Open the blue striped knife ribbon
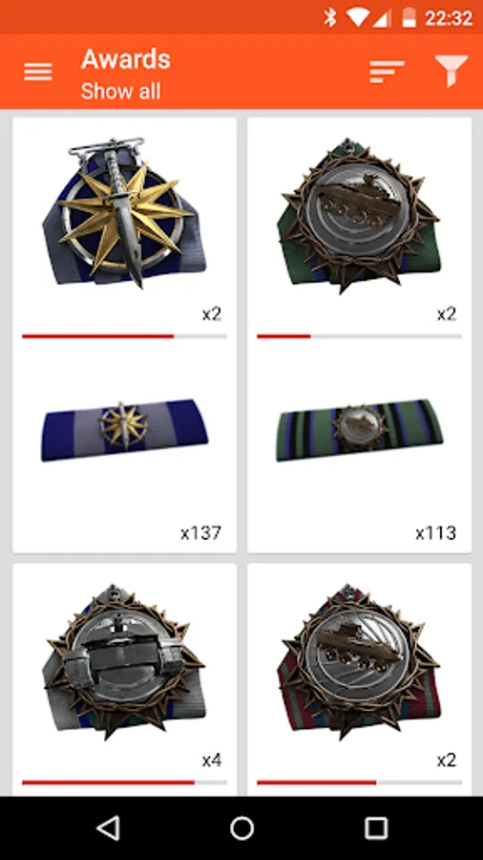The width and height of the screenshot is (483, 860). 125,429
